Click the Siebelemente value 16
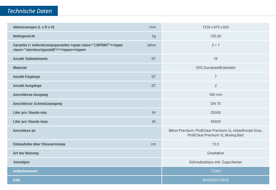The image size is (276, 190). coord(216,59)
